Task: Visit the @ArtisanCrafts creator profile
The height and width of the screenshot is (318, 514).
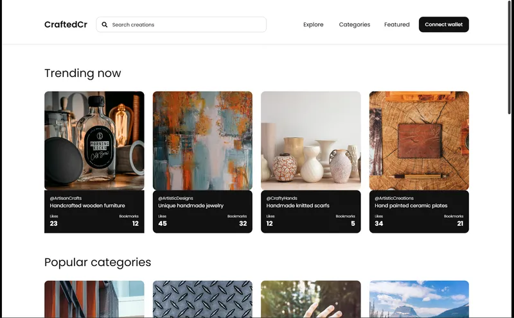Action: (66, 198)
